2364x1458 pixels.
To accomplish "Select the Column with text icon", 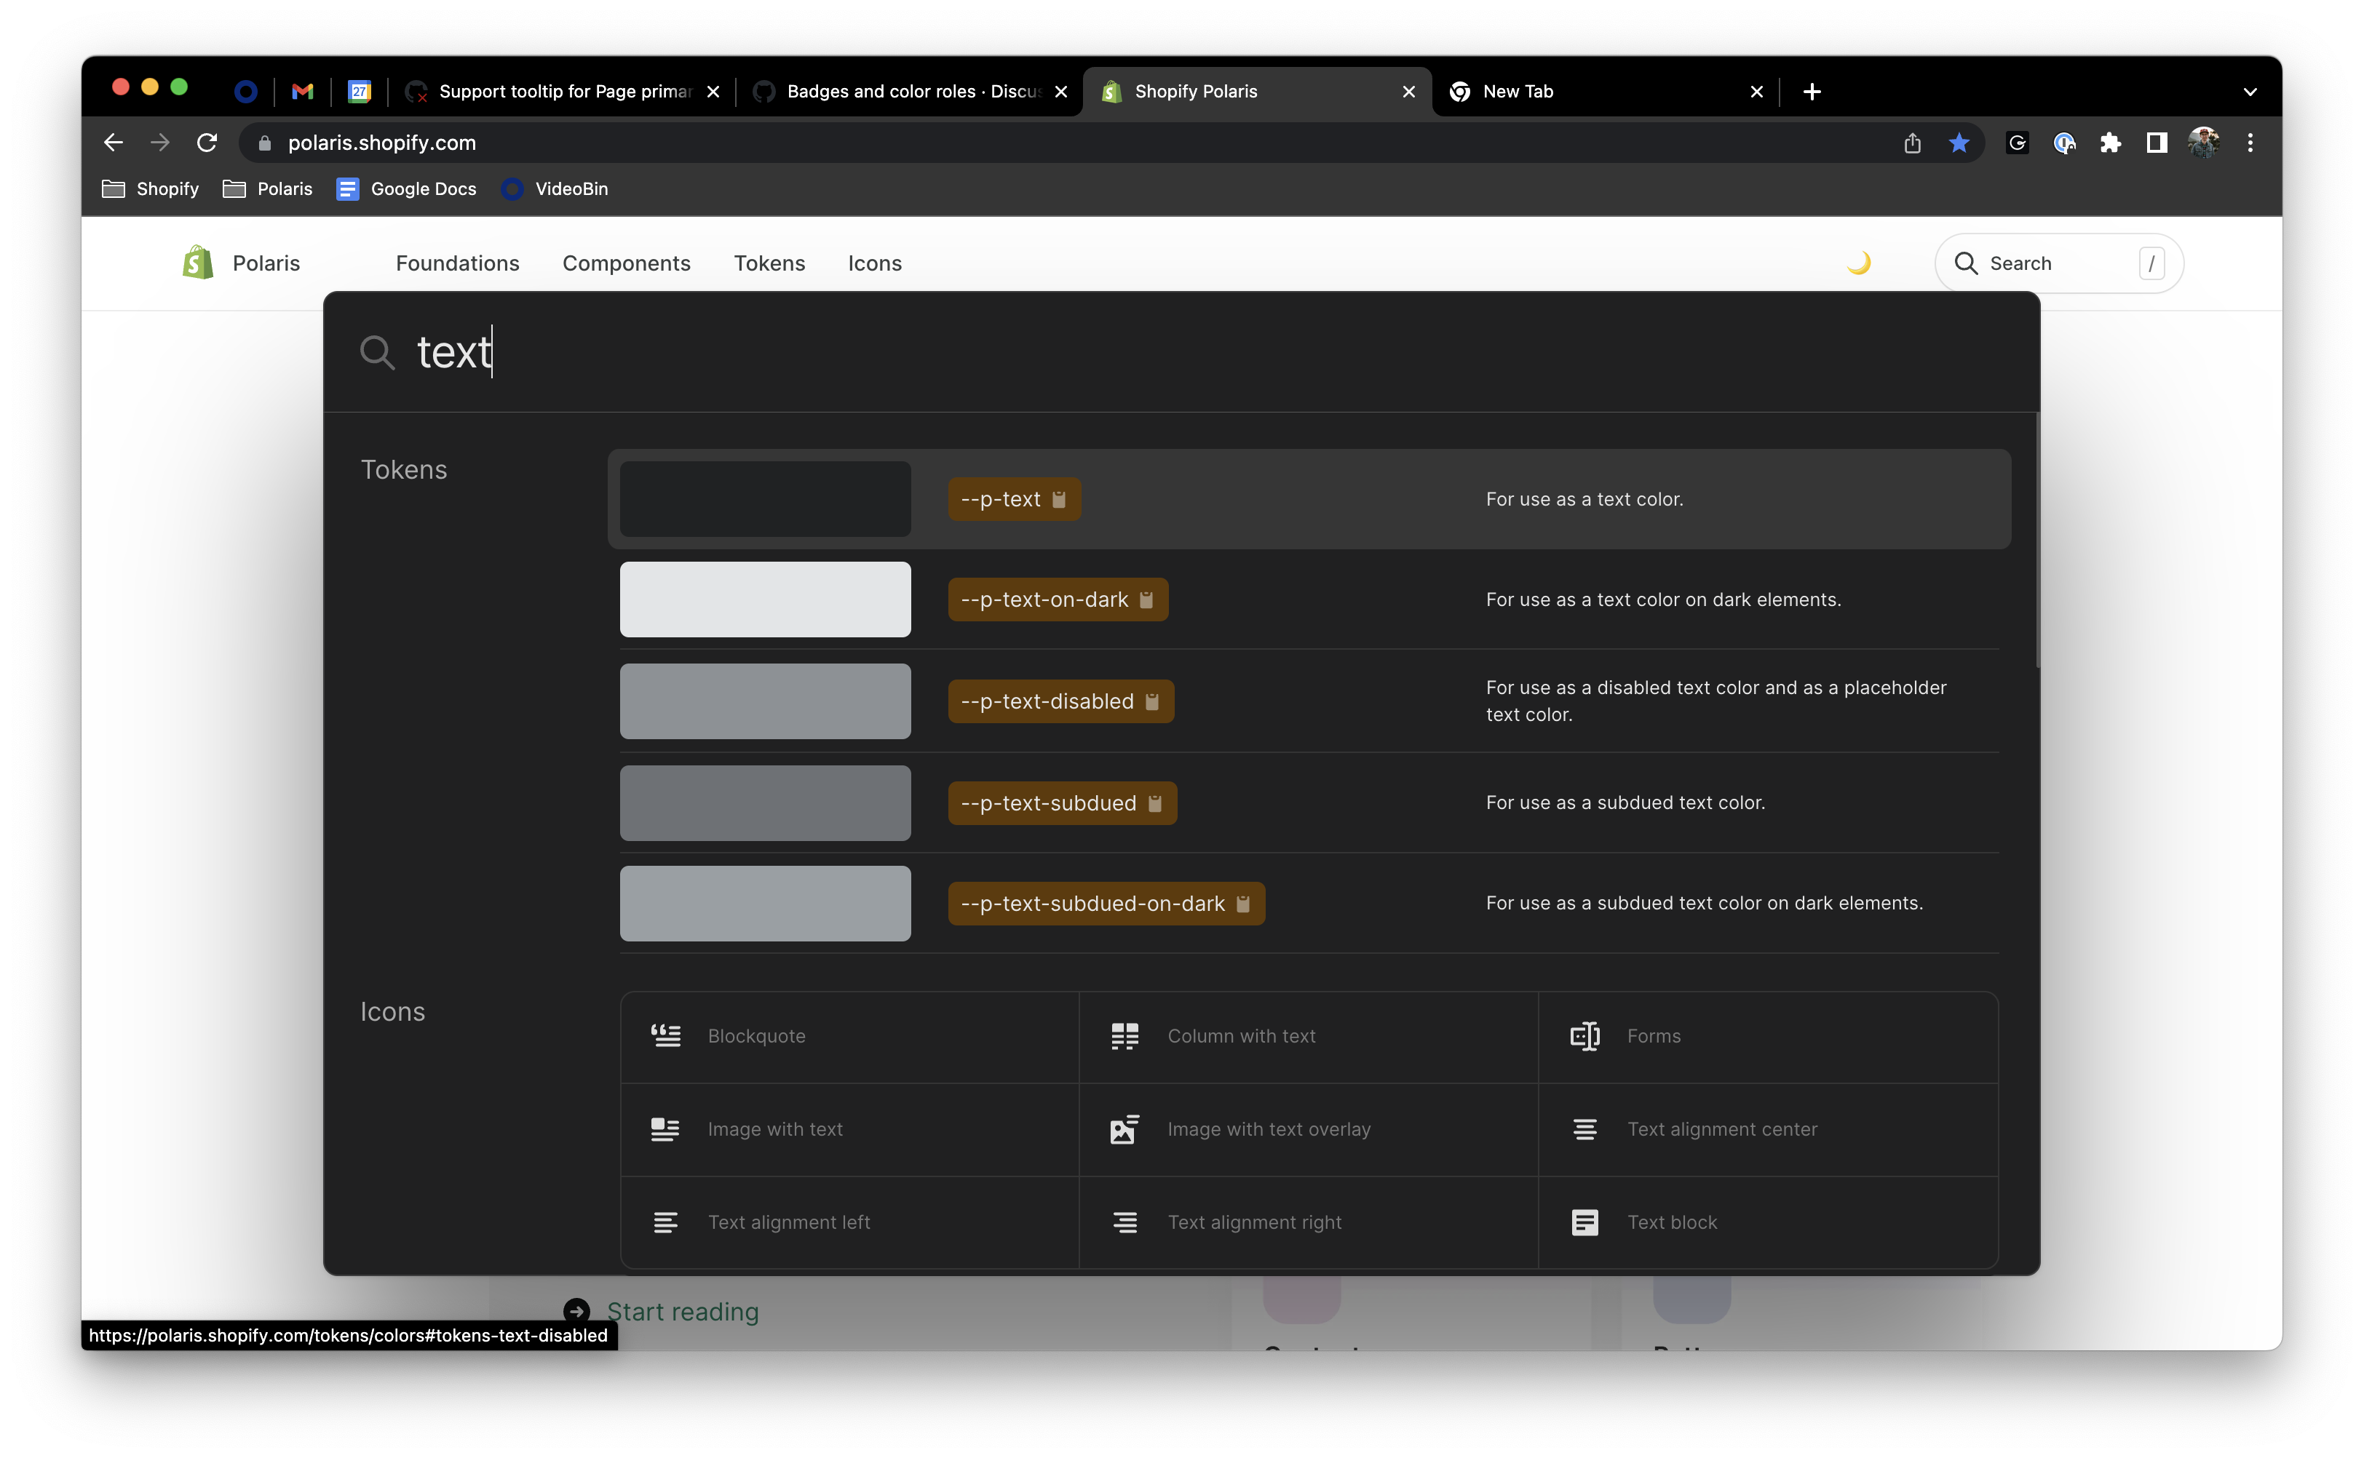I will click(1240, 1035).
